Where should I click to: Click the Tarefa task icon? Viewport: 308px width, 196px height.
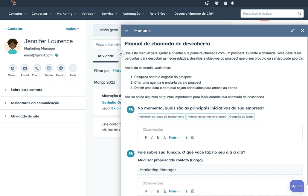pos(49,68)
